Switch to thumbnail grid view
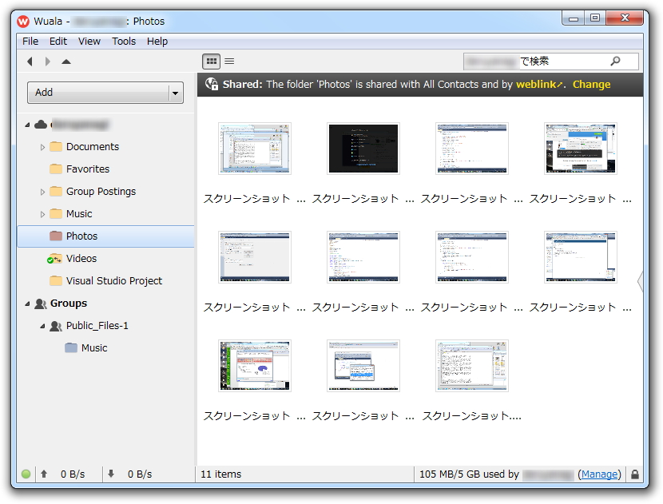The image size is (663, 504). click(x=211, y=62)
